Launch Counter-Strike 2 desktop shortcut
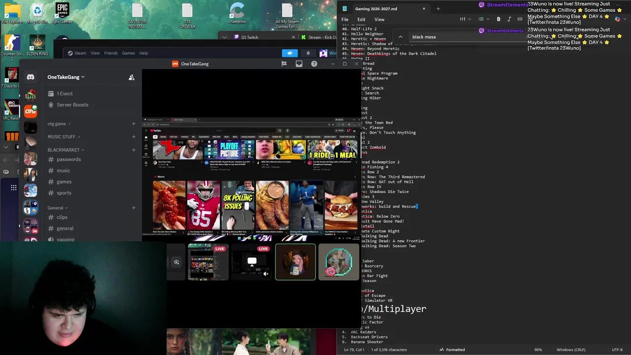This screenshot has height=355, width=631. click(12, 47)
